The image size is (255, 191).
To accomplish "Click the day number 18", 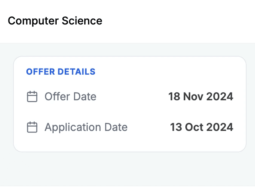I will pos(174,96).
